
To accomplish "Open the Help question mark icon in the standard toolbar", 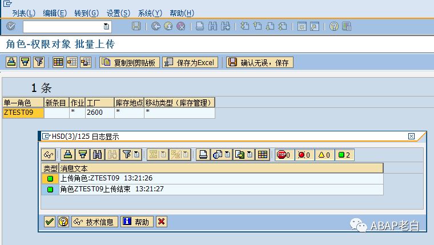I will pyautogui.click(x=334, y=27).
